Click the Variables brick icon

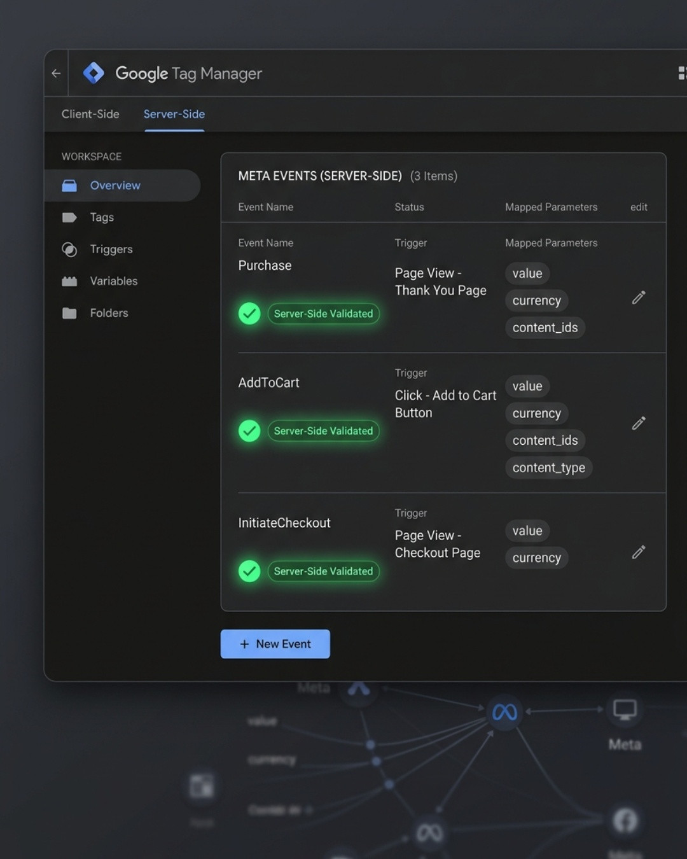click(x=69, y=281)
